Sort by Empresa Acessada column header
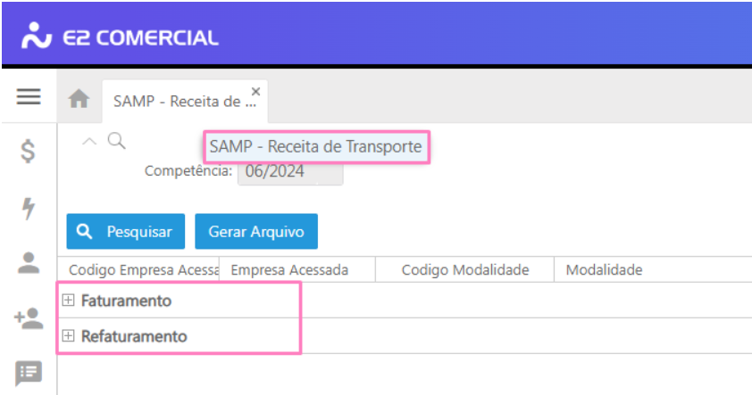 297,269
